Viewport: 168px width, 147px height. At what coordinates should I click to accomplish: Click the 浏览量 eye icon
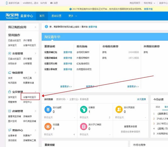point(48,126)
